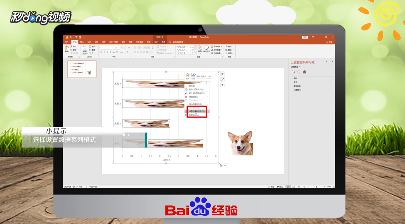Click the Undo arrow icon

(x=71, y=37)
